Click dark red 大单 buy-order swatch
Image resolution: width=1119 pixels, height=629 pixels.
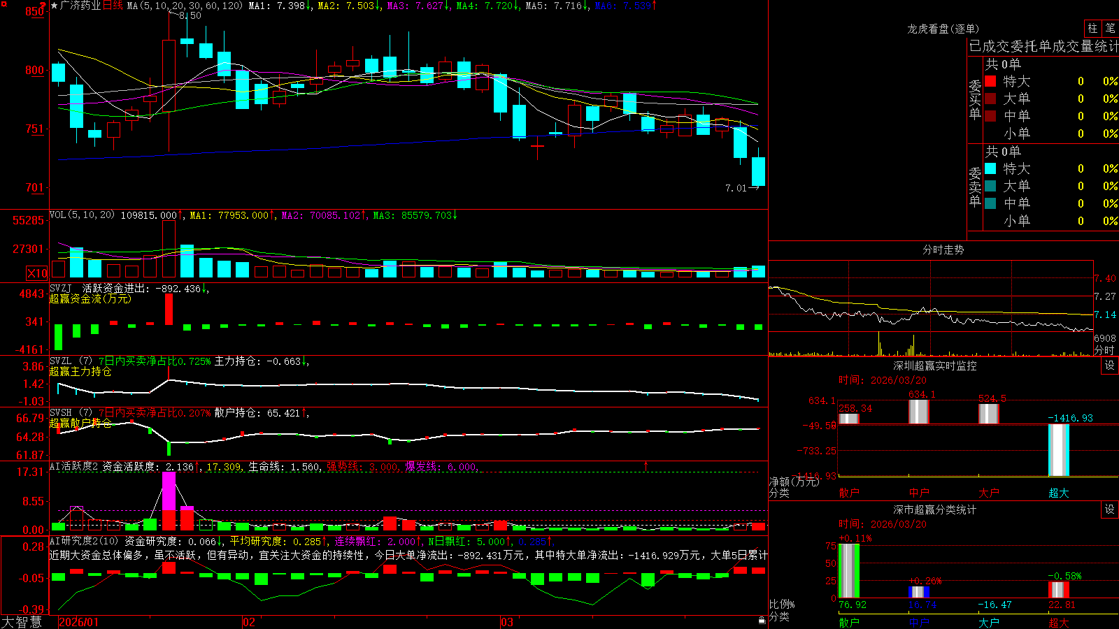(x=990, y=99)
